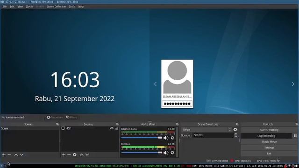Remove the selected source using the minus icon
Image resolution: width=299 pixels, height=168 pixels.
pos(69,154)
